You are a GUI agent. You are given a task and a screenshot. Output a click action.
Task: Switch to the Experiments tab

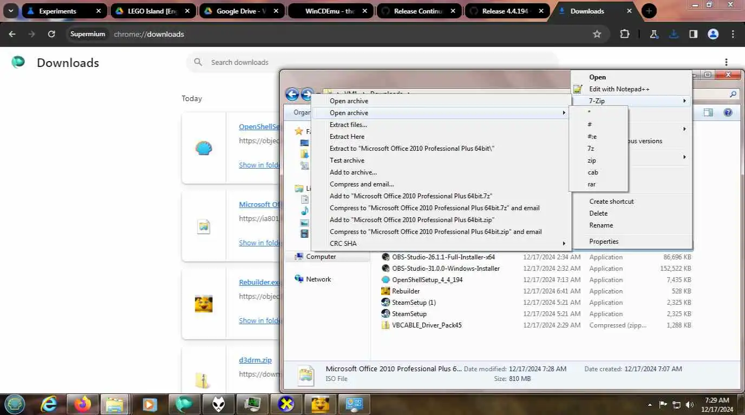[64, 11]
